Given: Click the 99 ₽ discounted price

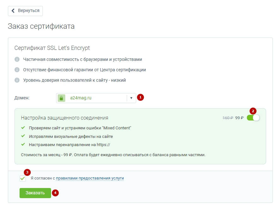Looking at the screenshot, I should coord(239,118).
